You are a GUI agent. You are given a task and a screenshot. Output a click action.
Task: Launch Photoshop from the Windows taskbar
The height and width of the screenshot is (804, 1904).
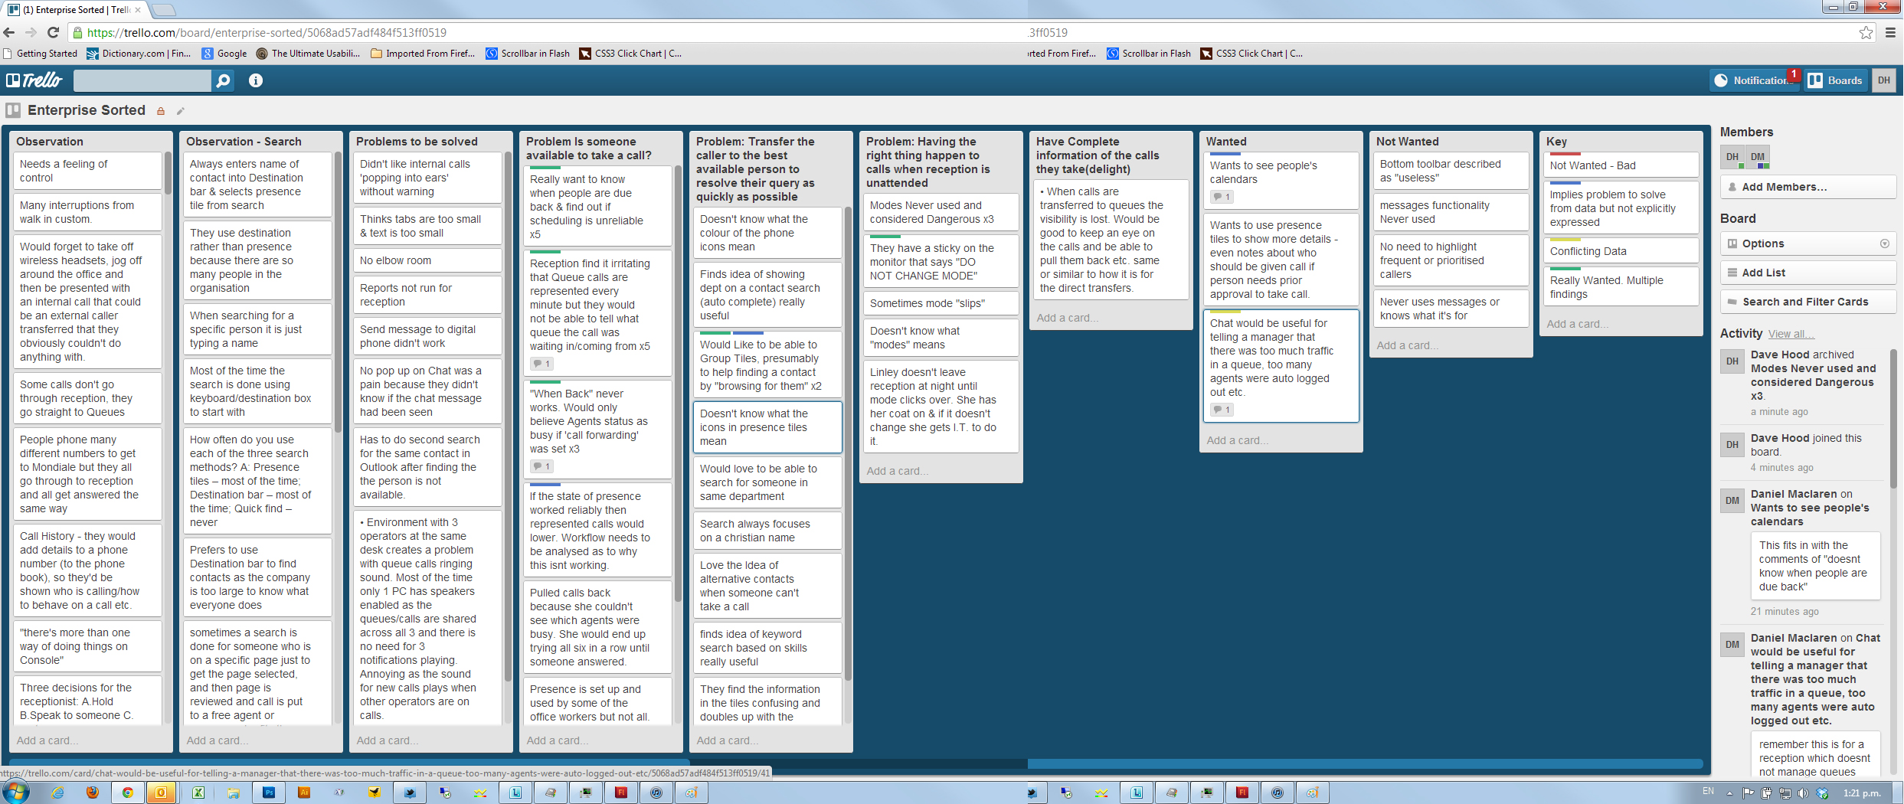pyautogui.click(x=269, y=793)
